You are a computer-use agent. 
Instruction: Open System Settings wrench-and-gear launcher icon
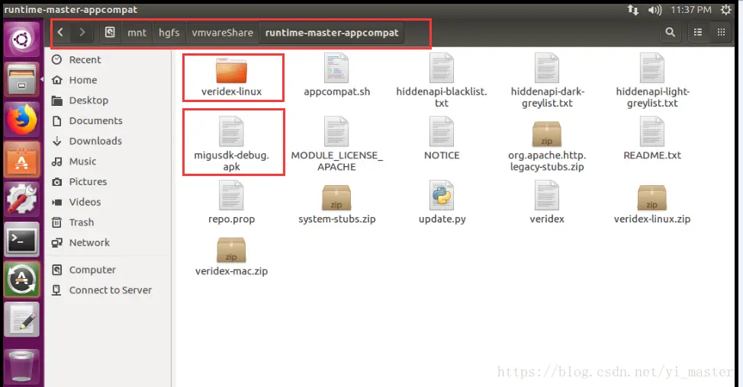click(21, 199)
